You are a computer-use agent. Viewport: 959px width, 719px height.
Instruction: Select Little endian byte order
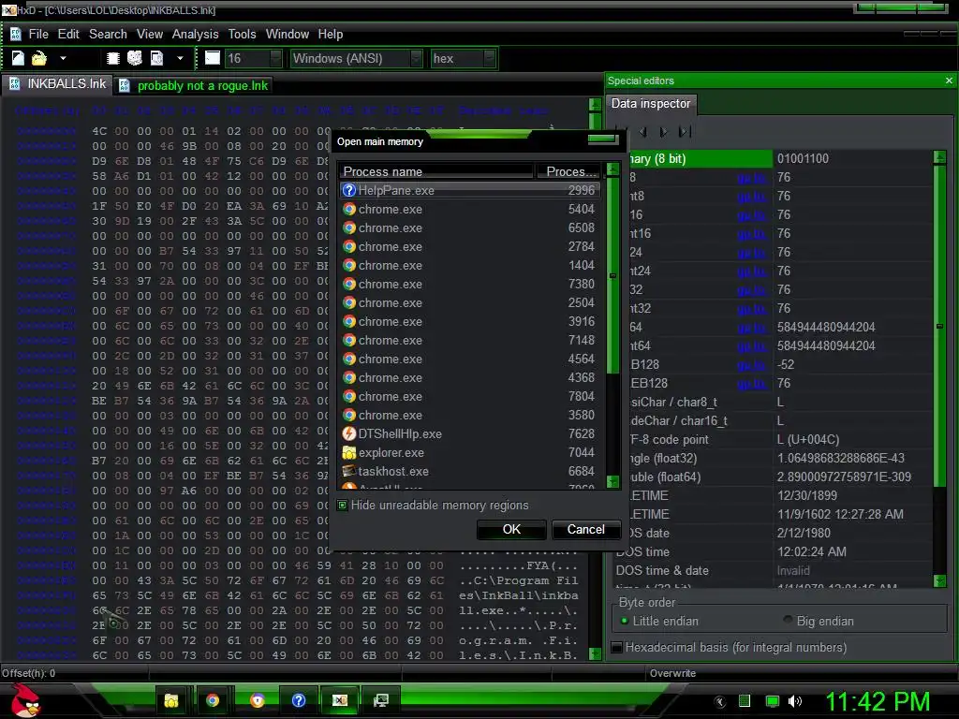tap(658, 622)
